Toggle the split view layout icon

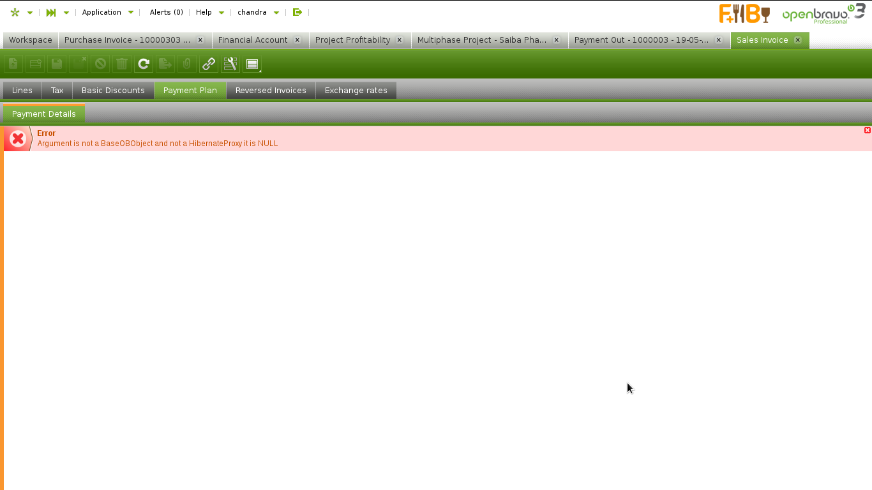pyautogui.click(x=252, y=64)
